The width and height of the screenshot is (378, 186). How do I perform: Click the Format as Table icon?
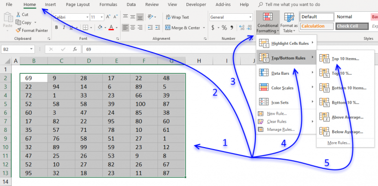(289, 18)
